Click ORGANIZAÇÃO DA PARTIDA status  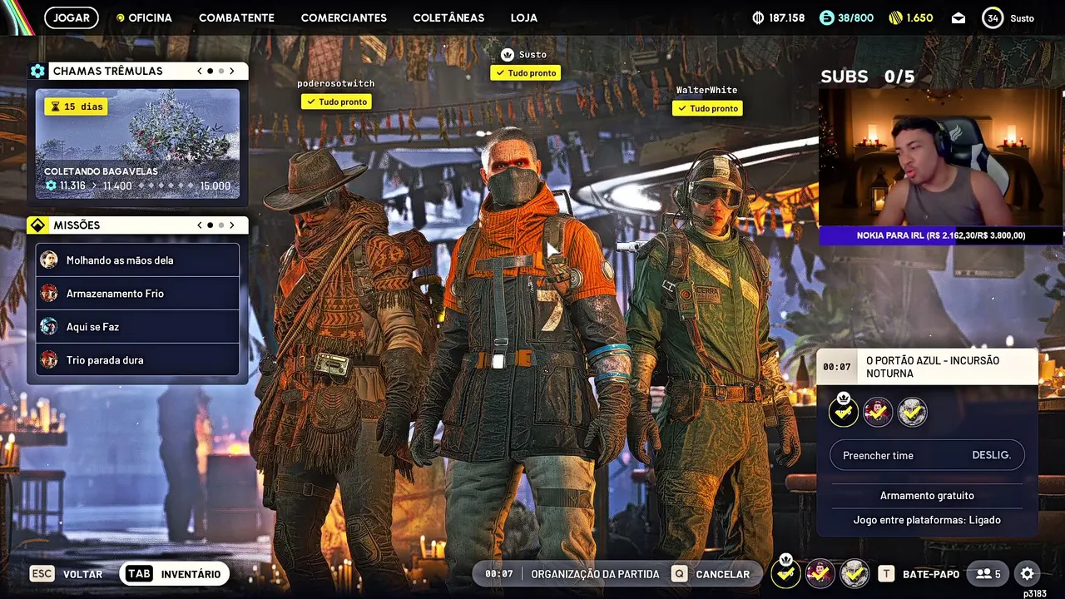595,574
